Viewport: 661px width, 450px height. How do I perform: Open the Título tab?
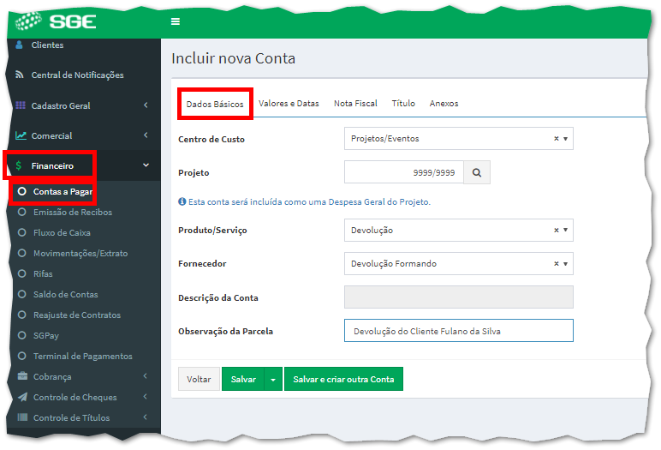tap(403, 104)
